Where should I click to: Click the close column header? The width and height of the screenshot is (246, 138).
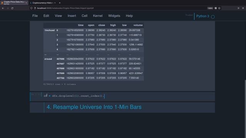pos(101,25)
